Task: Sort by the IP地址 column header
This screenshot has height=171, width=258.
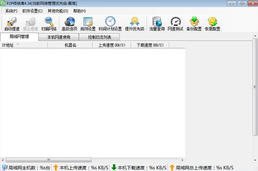Action: coord(24,45)
